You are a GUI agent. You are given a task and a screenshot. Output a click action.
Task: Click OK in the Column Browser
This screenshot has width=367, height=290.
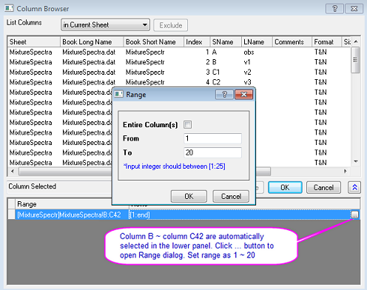tap(285, 187)
